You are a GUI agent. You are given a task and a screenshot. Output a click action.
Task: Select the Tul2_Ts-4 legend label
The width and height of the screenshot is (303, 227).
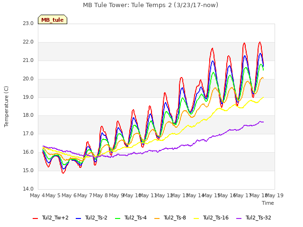[136, 218]
